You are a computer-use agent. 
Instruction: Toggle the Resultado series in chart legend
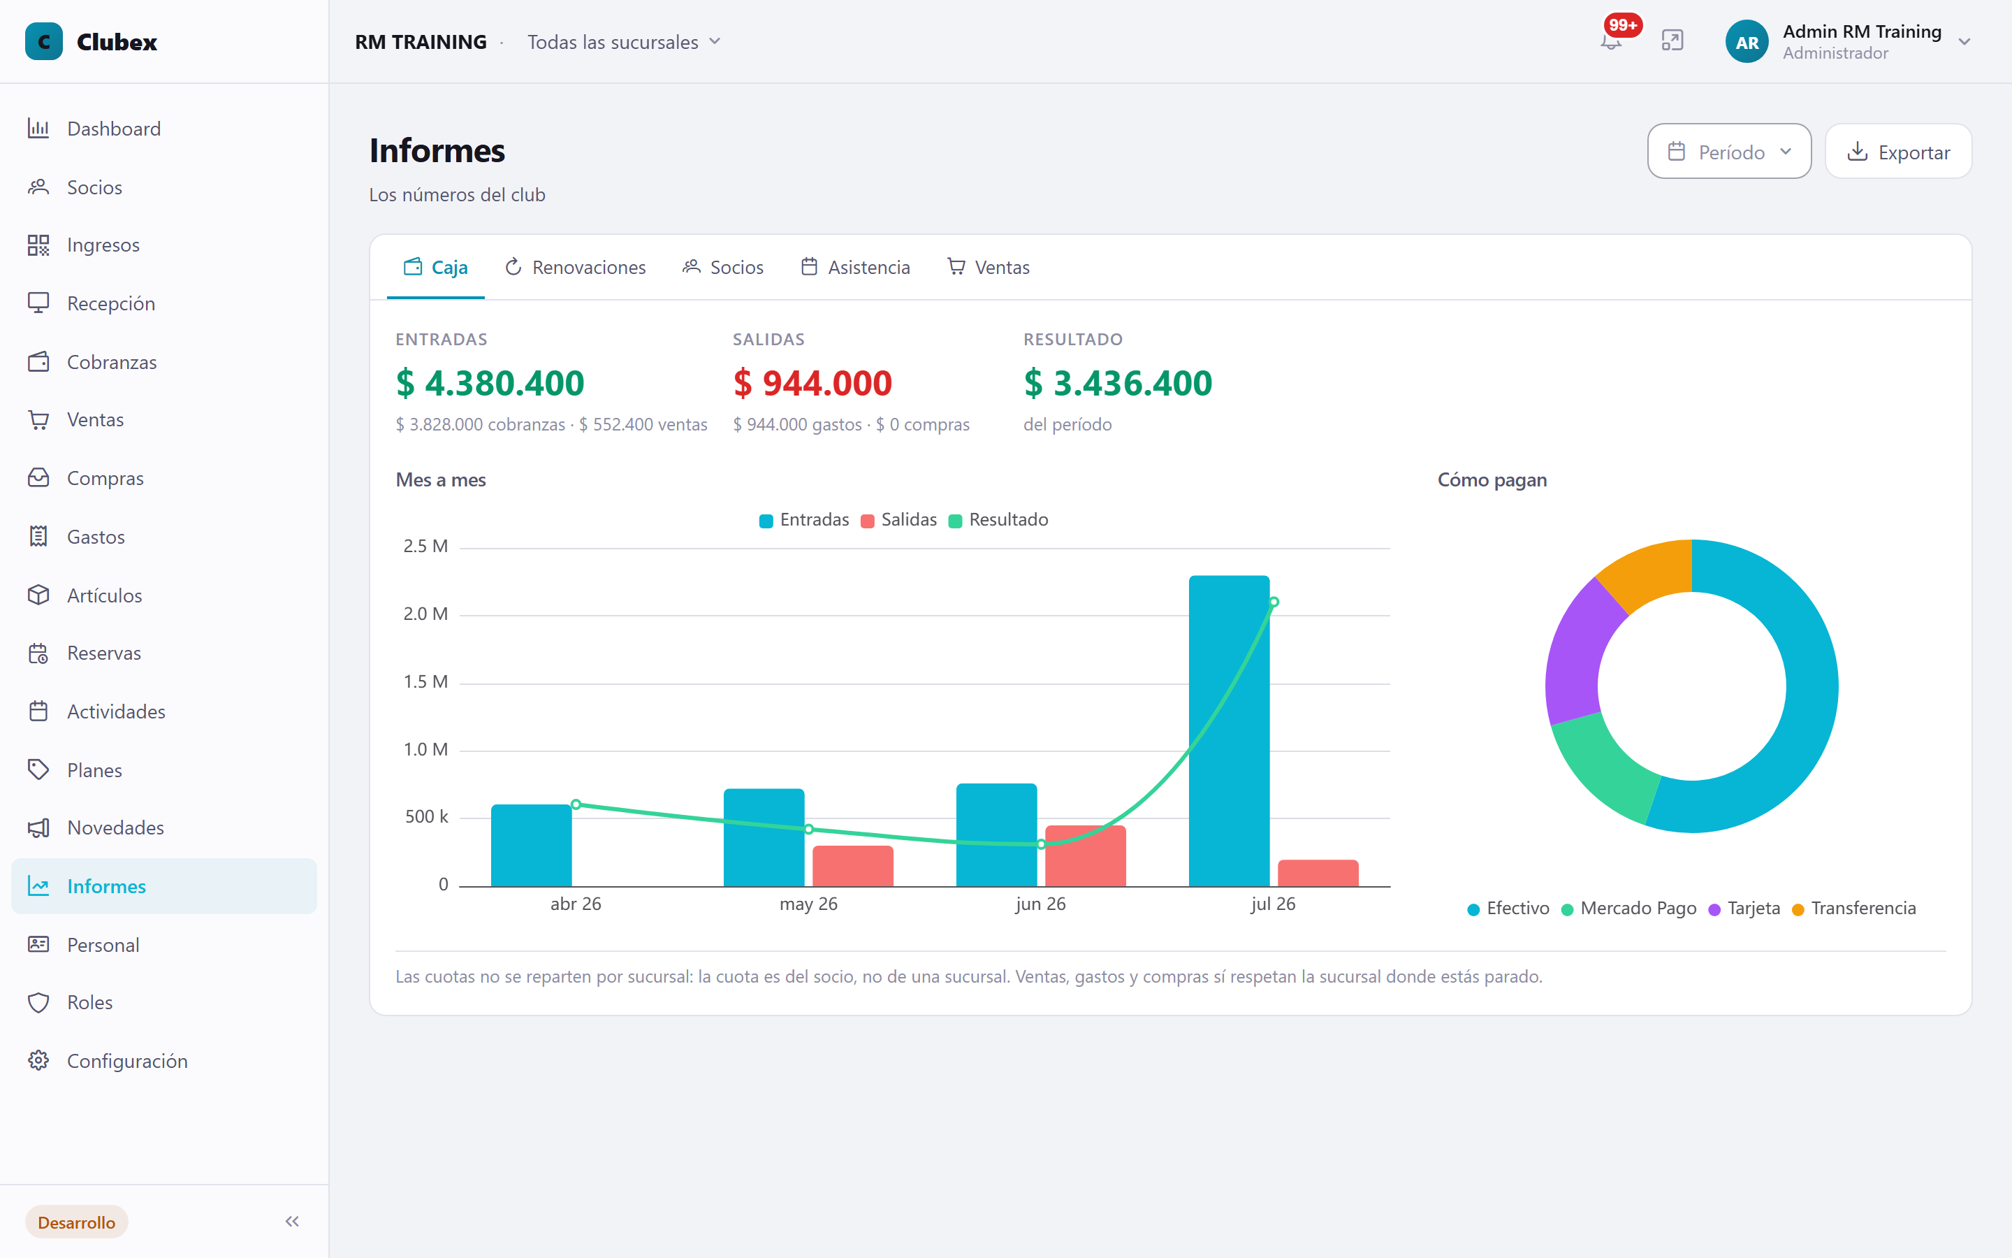(998, 520)
